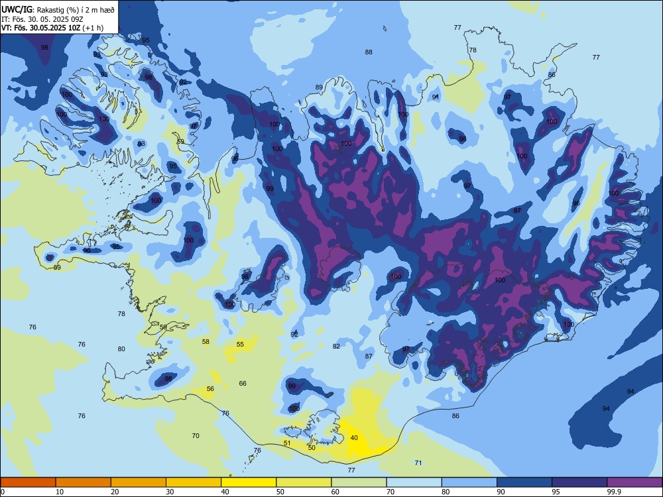663x497 pixels.
Task: Click the 'VT: Fös. 30.05.2025 10Z (+1 h)' line
Action: click(52, 28)
